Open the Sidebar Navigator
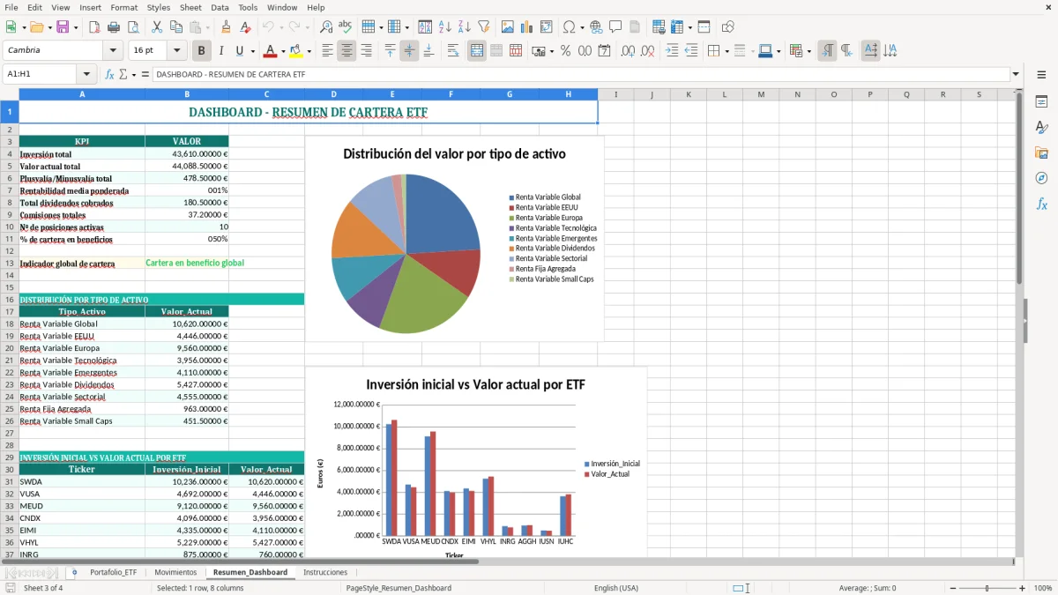The height and width of the screenshot is (595, 1058). pos(1041,178)
